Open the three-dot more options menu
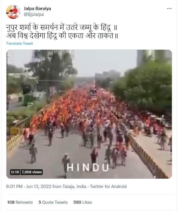Screen dimensions: 178x211 point(169,9)
